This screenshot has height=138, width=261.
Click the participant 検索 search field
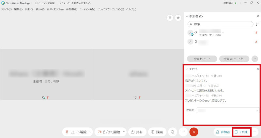[x=221, y=24]
